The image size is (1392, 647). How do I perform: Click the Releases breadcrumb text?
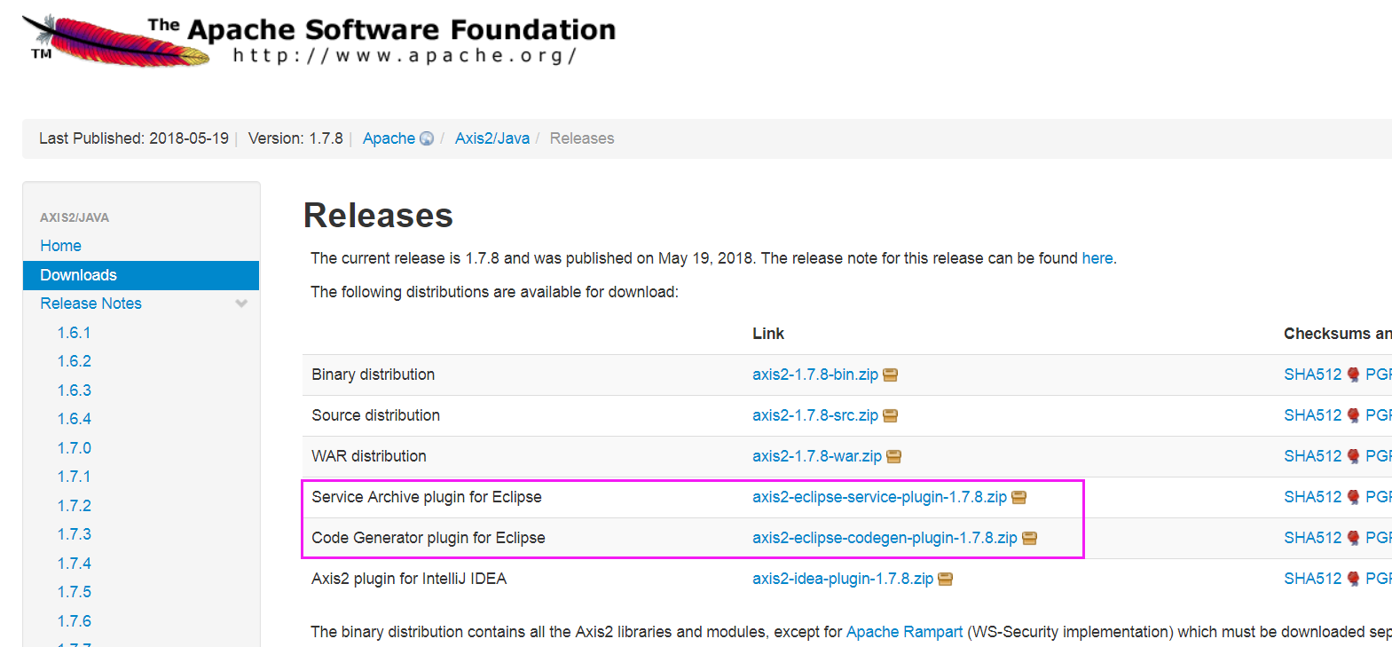click(582, 138)
